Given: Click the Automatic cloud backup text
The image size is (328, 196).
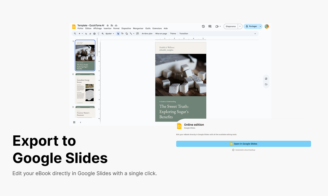Looking at the screenshot, I should tap(245, 150).
